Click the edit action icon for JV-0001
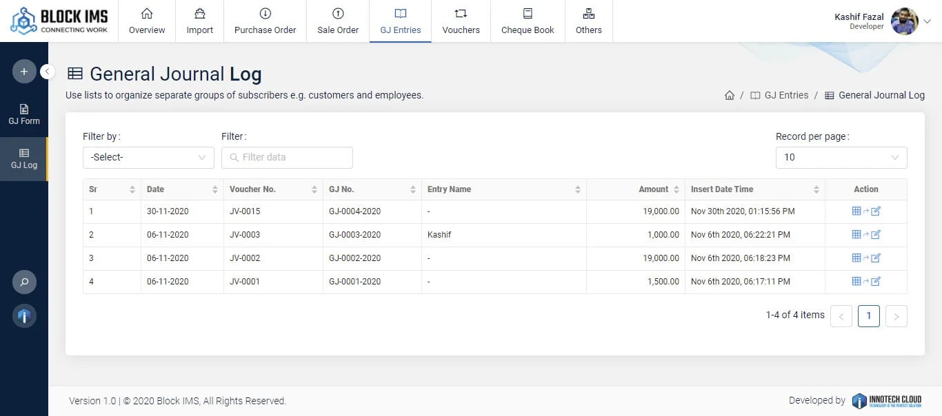 pyautogui.click(x=876, y=282)
